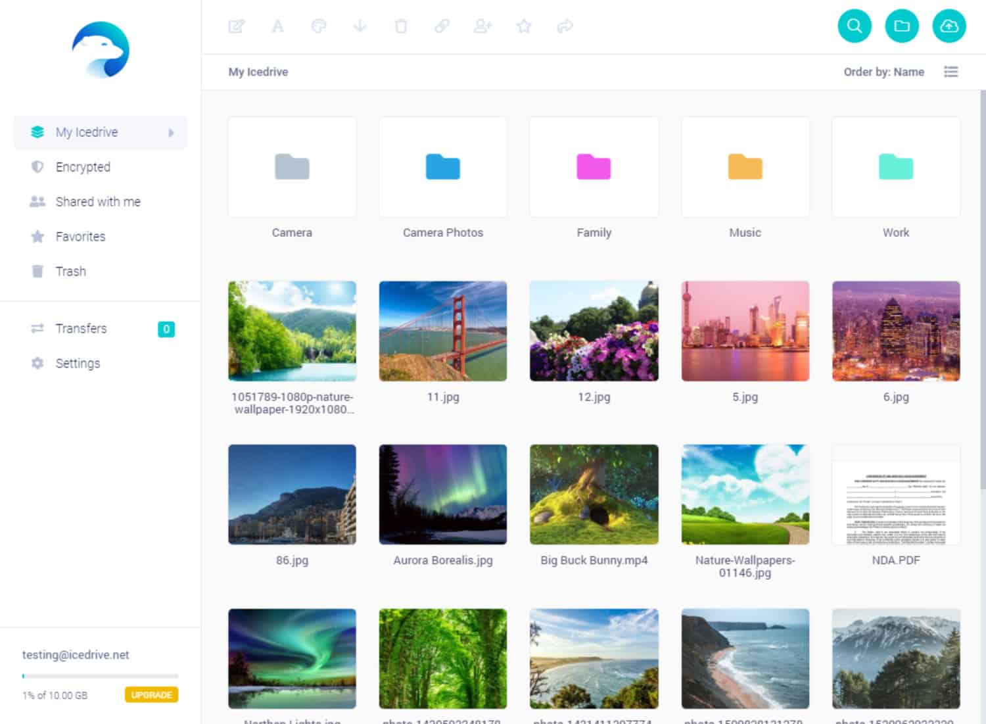
Task: Click the new folder button
Action: tap(902, 26)
